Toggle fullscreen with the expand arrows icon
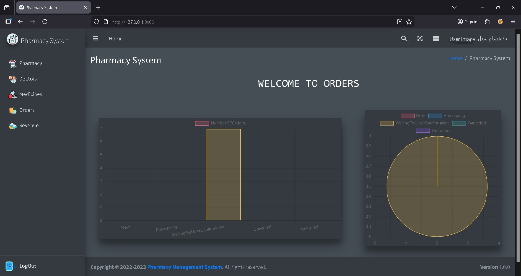521x276 pixels. click(x=420, y=38)
